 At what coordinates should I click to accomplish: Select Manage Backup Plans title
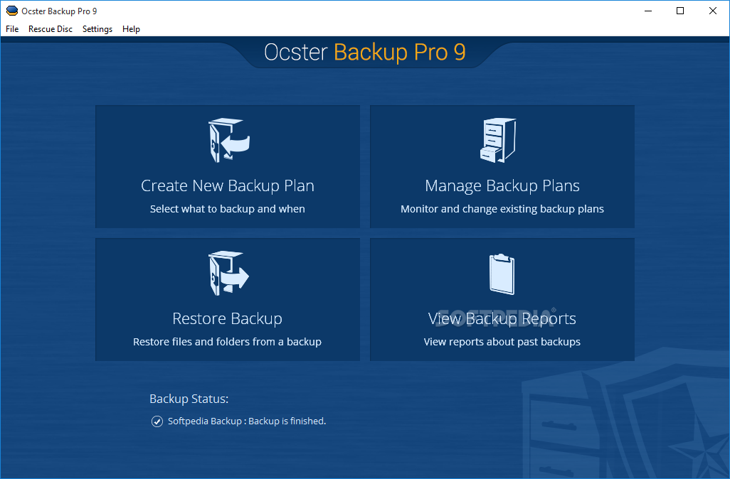click(502, 185)
